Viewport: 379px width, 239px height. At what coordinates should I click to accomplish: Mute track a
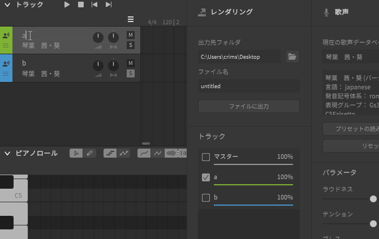click(131, 35)
